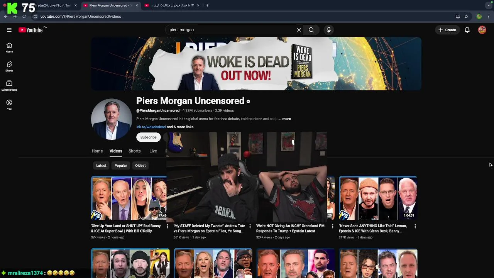Screen dimensions: 494x278
Task: Click the install app icon in address bar
Action: pos(458,16)
